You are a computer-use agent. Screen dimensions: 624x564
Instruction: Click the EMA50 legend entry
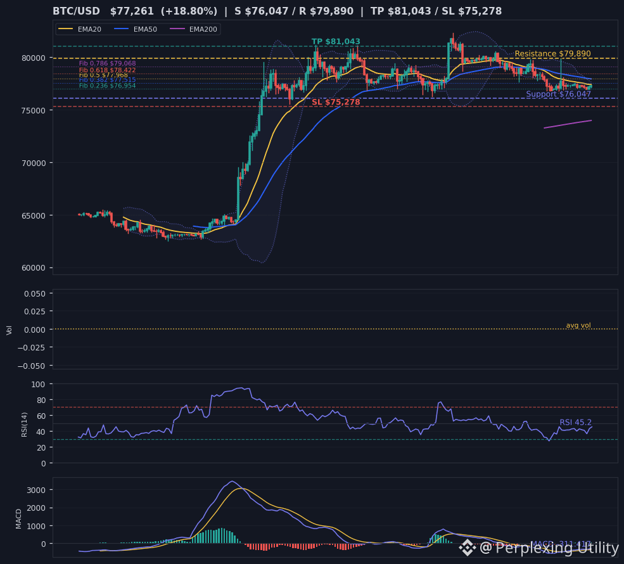click(136, 29)
